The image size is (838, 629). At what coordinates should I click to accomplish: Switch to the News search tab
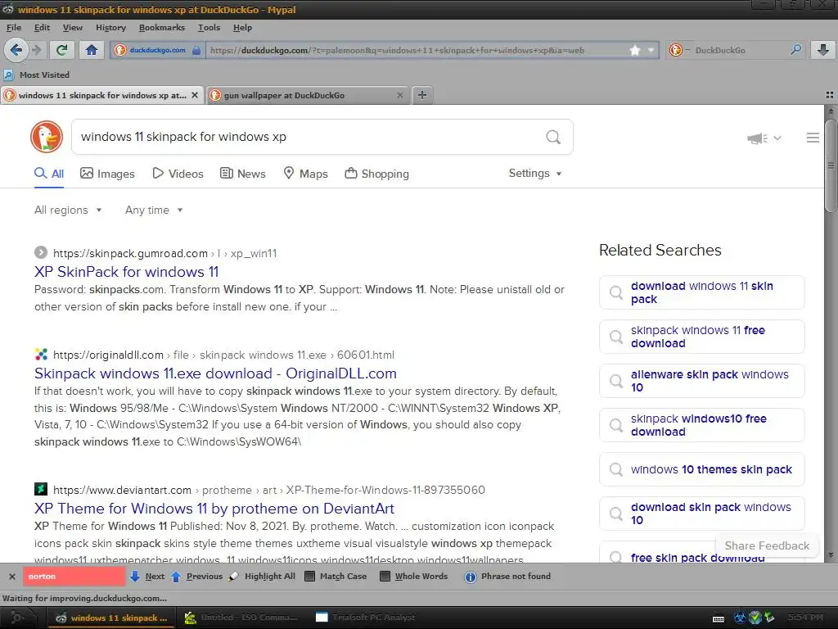coord(242,174)
